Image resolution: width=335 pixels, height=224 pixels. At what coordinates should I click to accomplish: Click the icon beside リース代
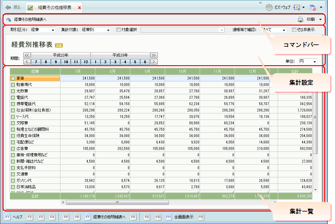pos(13,117)
